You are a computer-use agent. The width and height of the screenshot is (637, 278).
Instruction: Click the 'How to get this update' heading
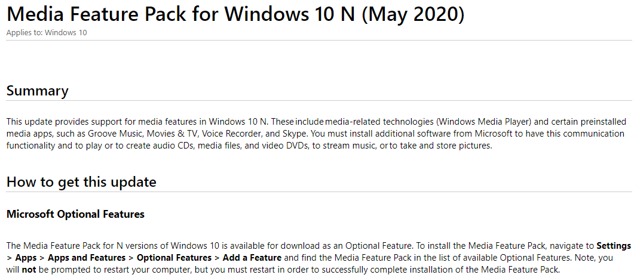(81, 182)
